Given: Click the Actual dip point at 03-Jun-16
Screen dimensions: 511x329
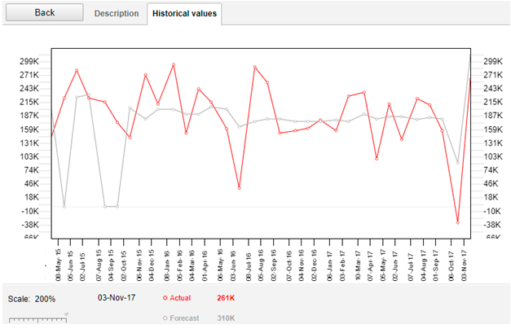Looking at the screenshot, I should (x=239, y=187).
